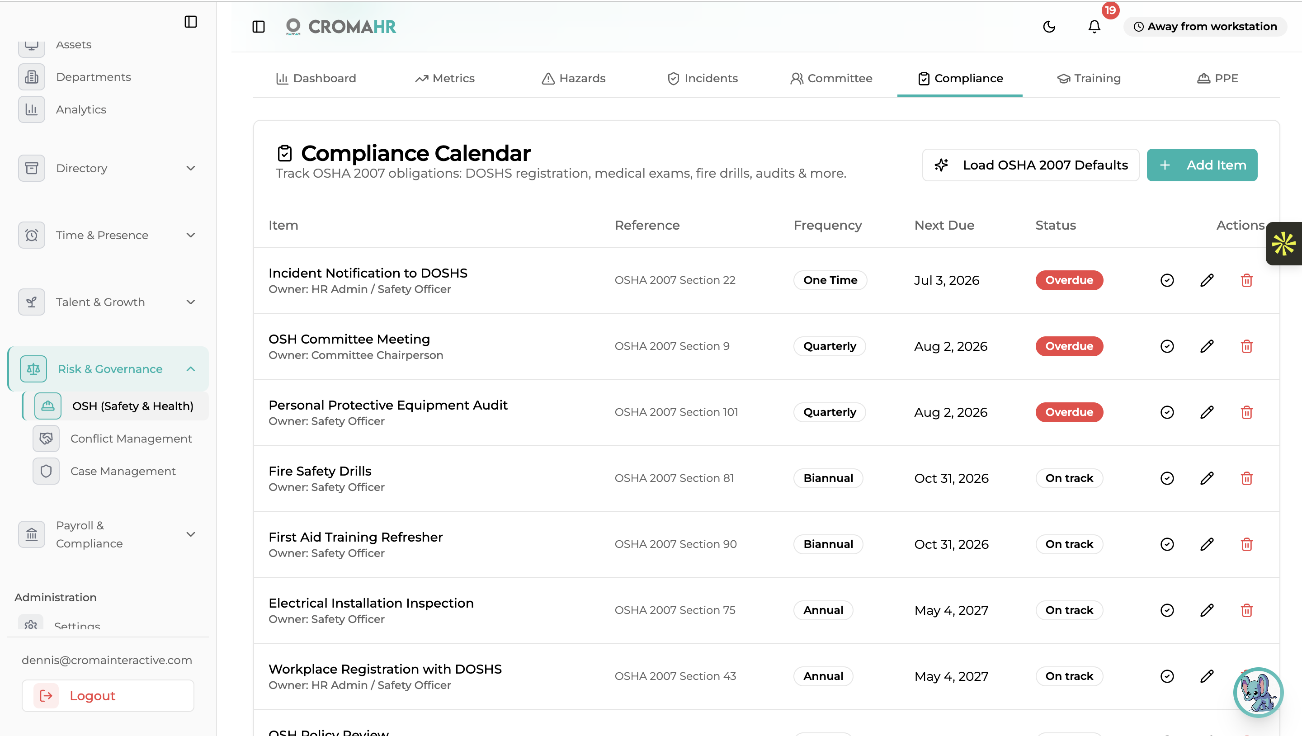The image size is (1302, 736).
Task: Delete the Fire Safety Drills row
Action: click(1247, 478)
